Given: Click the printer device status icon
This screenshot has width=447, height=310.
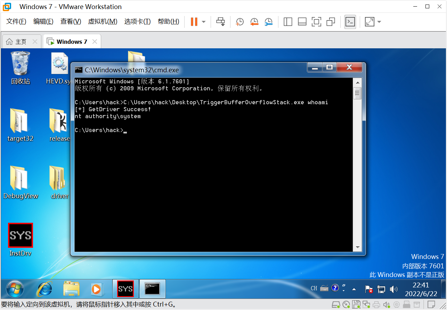Looking at the screenshot, I should [x=376, y=305].
